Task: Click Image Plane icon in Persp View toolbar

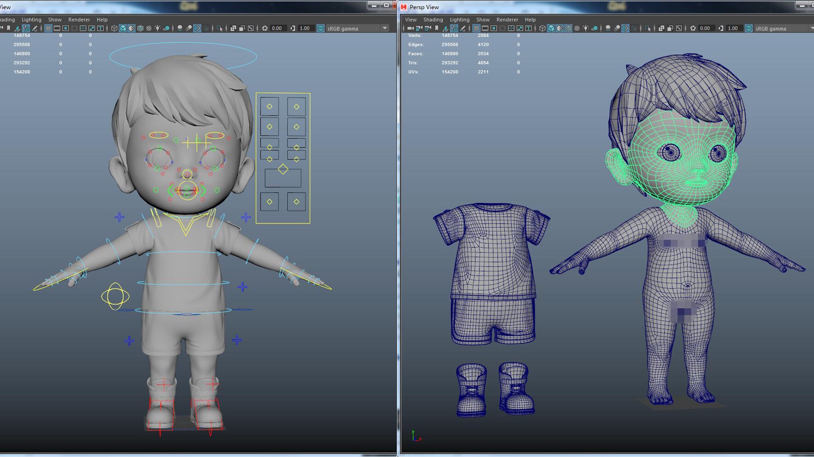Action: [446, 28]
